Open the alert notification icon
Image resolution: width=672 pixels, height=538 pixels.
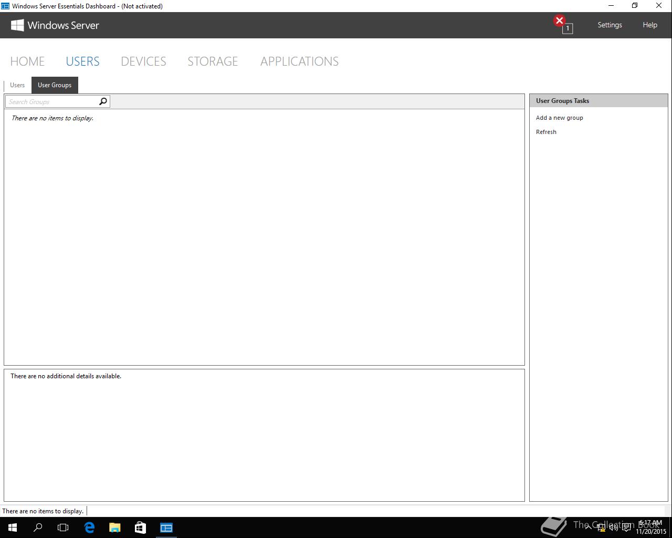point(563,24)
